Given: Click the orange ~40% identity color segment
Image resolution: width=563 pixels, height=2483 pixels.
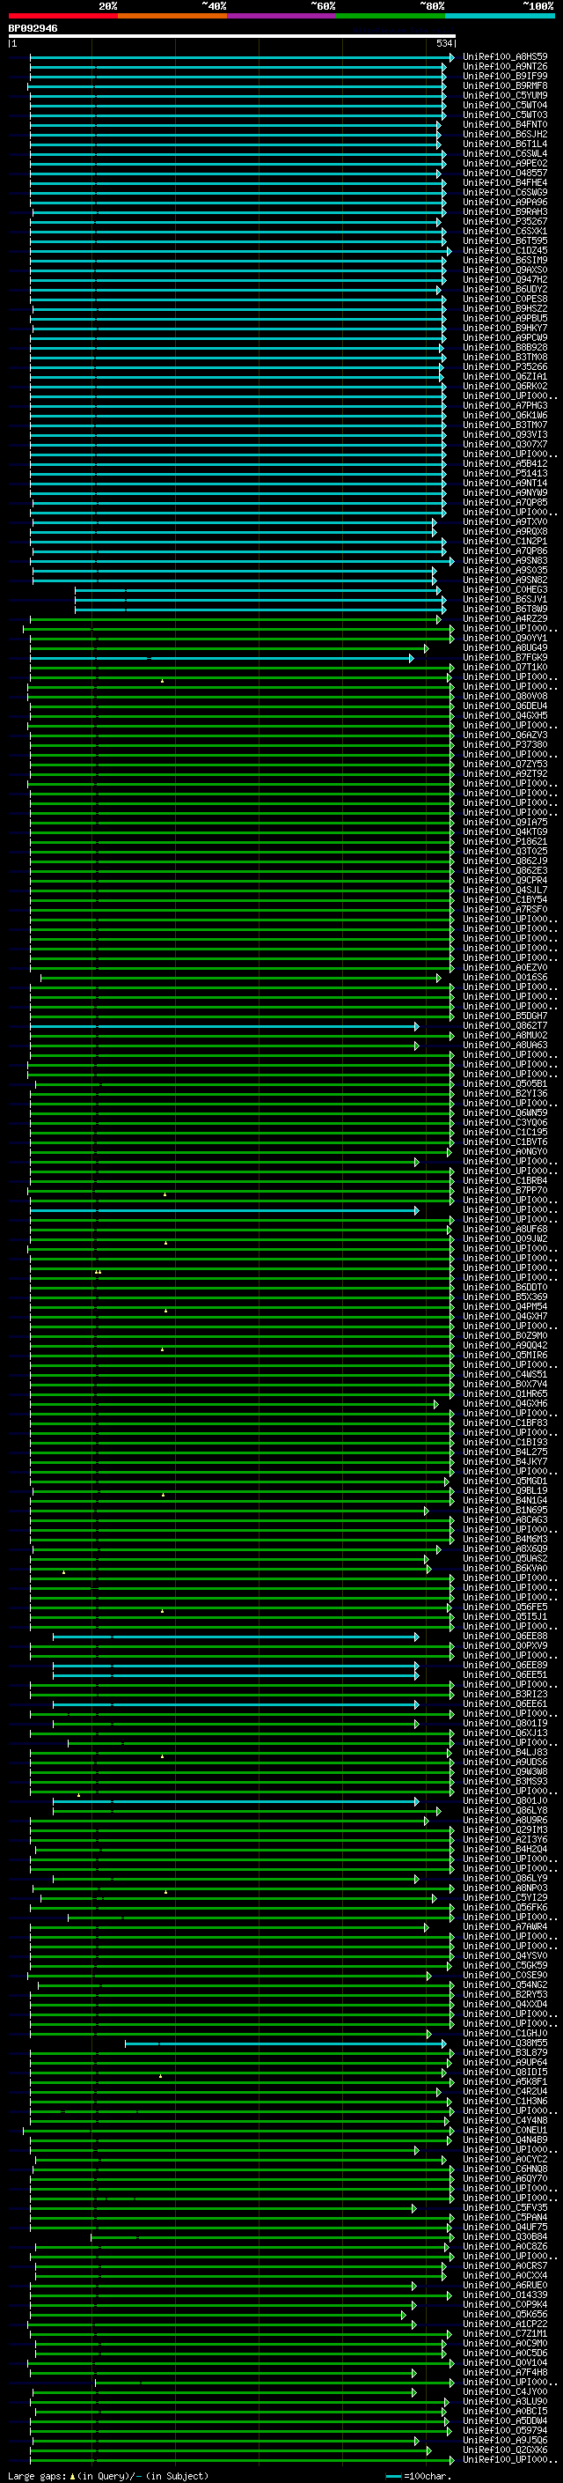Looking at the screenshot, I should coord(172,16).
